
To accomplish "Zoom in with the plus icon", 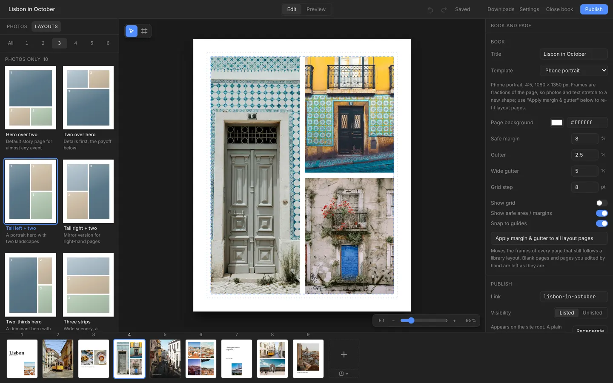I will 454,321.
